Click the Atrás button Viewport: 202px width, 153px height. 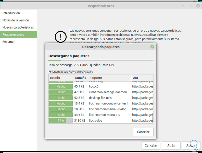(171, 145)
